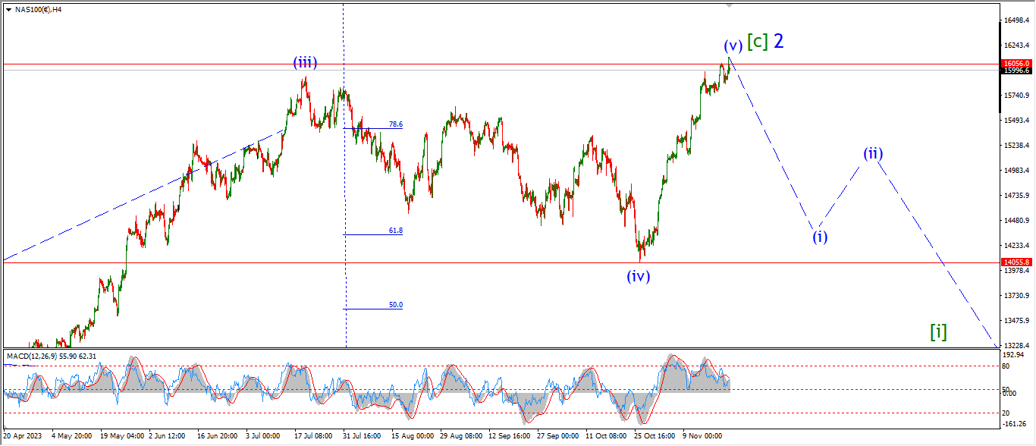Click the red 16056.0 price label
The height and width of the screenshot is (446, 1036).
pos(1016,64)
